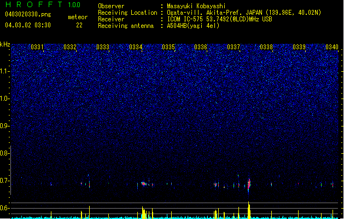
Task: Click the 0336 time marker
Action: point(201,47)
